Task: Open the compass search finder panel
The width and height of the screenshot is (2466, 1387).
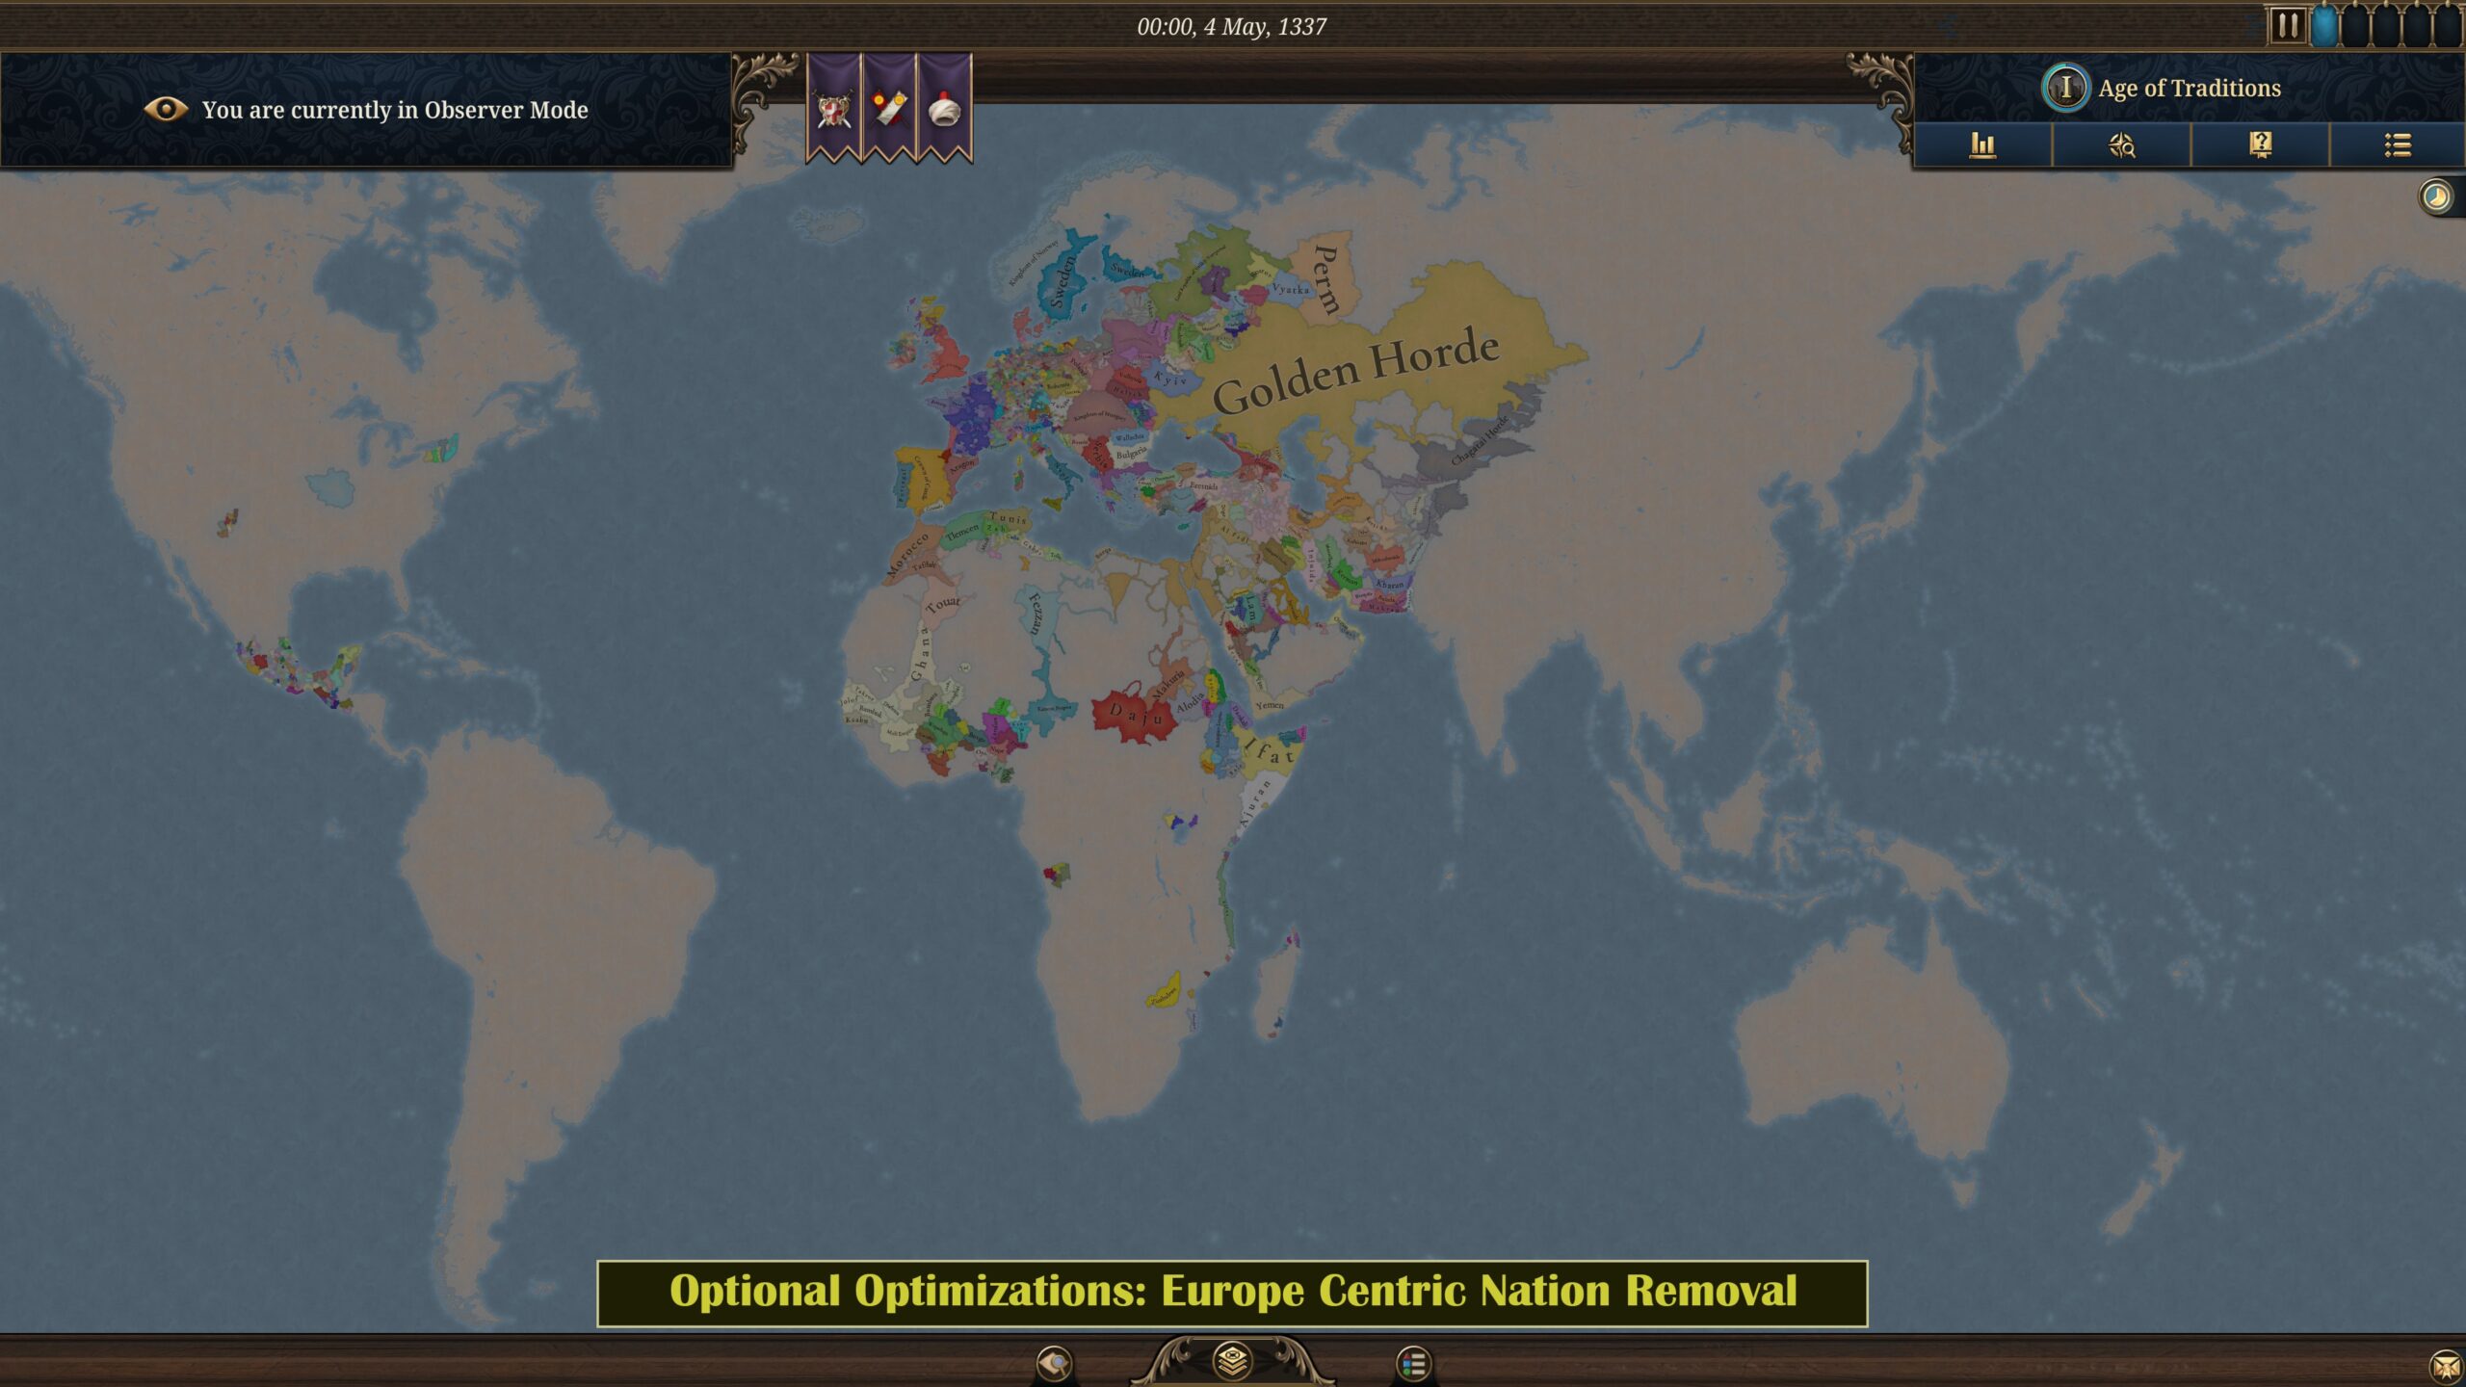Action: (2121, 145)
